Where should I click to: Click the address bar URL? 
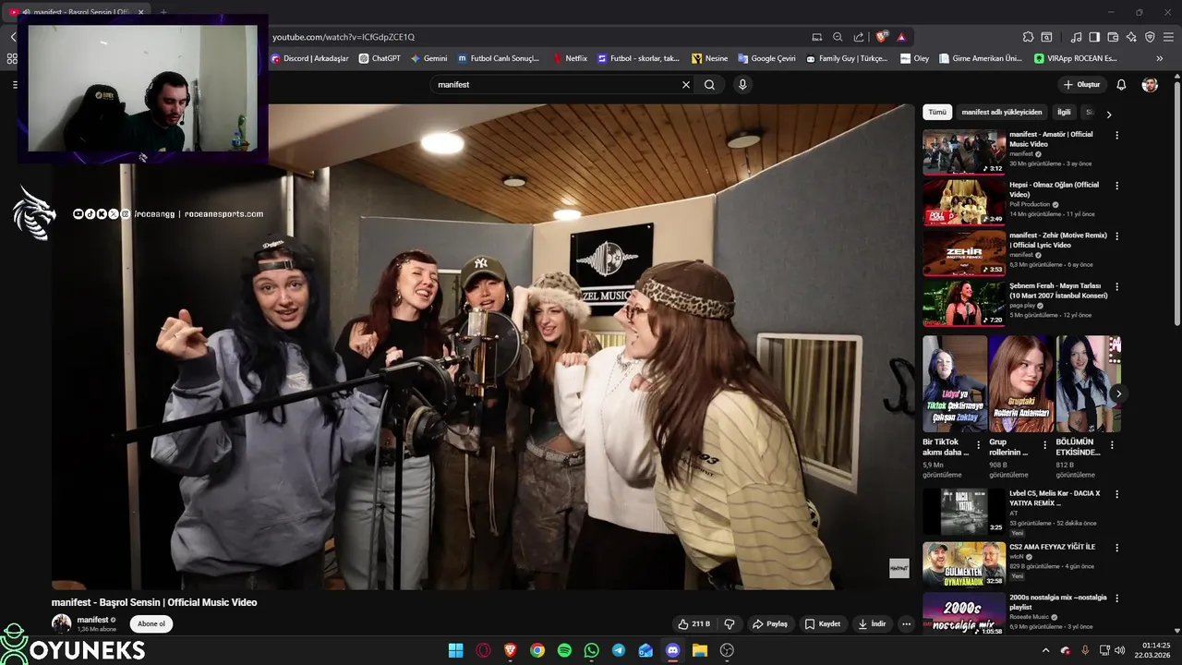point(344,37)
